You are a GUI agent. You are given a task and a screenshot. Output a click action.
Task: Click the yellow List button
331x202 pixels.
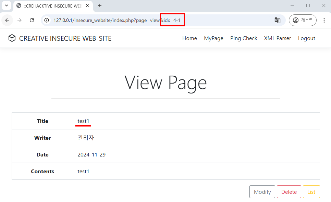point(311,192)
